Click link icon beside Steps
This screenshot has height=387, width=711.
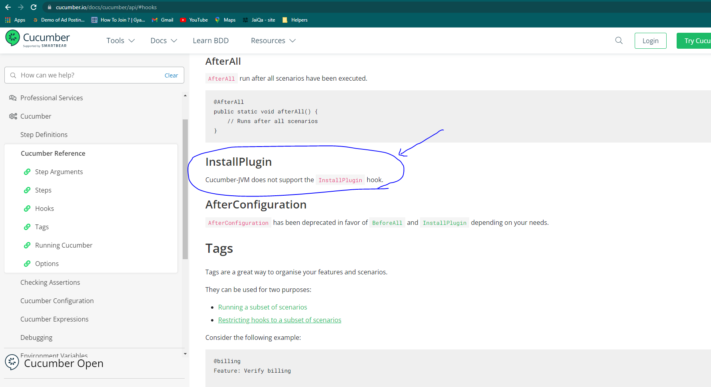(x=27, y=190)
